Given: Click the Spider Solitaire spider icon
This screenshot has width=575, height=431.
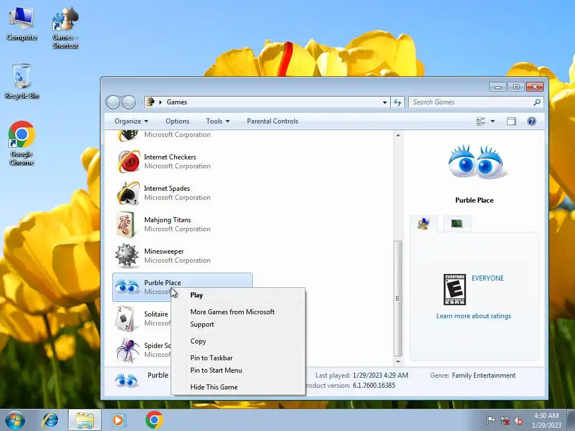Looking at the screenshot, I should (127, 350).
